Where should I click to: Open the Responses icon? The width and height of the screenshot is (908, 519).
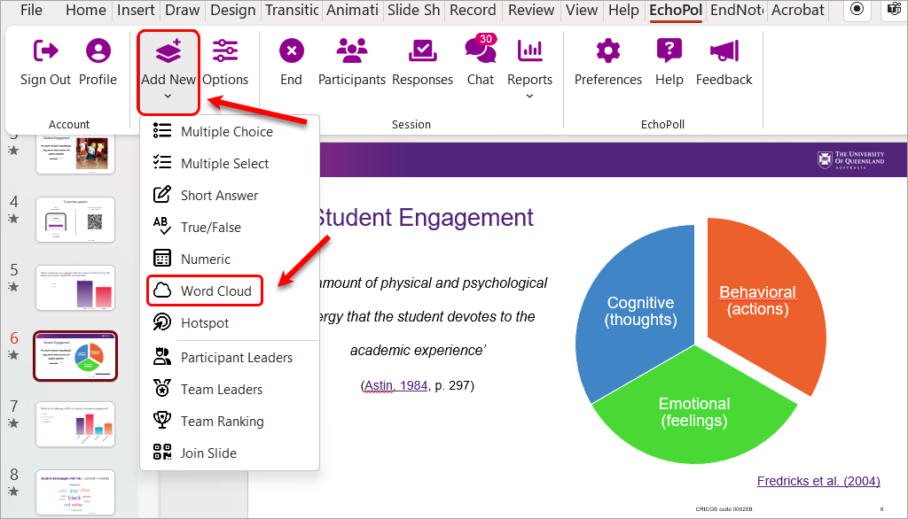click(x=422, y=51)
